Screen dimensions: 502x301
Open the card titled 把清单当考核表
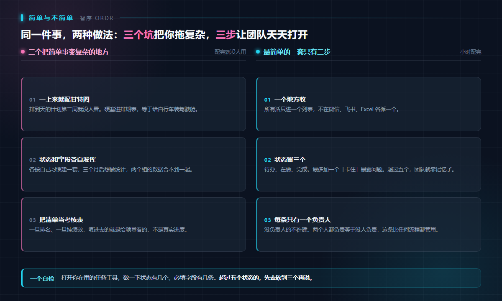[133, 224]
